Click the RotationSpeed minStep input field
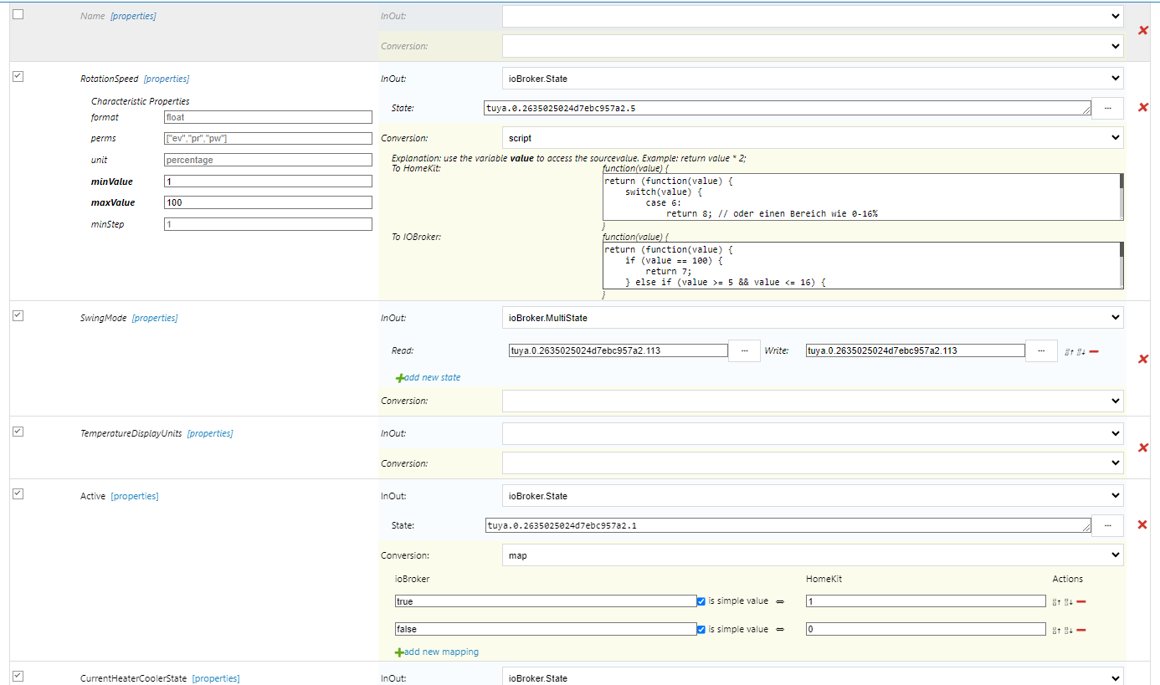Image resolution: width=1160 pixels, height=685 pixels. pyautogui.click(x=268, y=224)
